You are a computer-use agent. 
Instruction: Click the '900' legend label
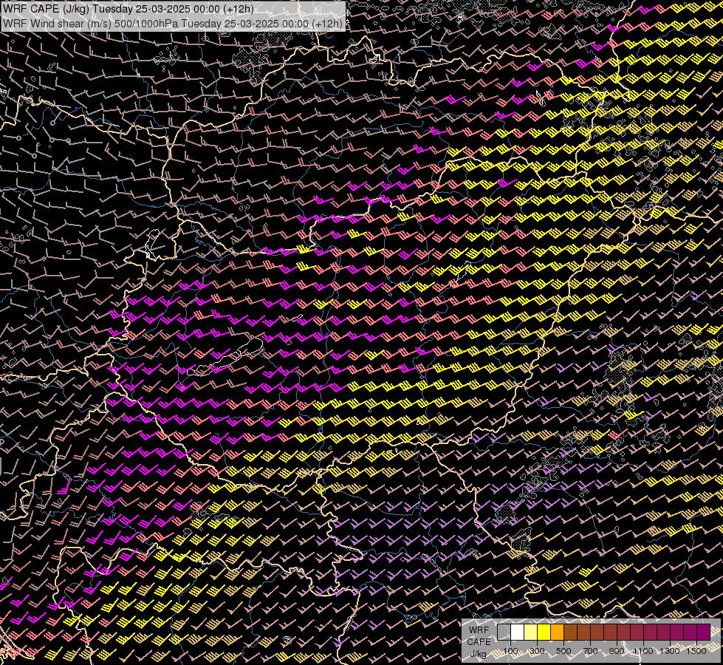pos(617,651)
